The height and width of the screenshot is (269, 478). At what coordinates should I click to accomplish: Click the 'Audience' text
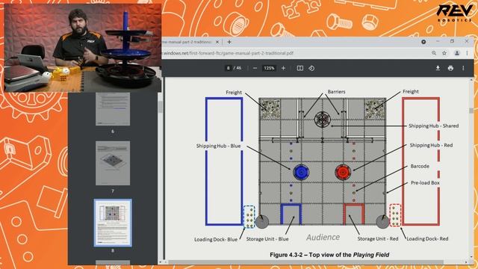(323, 238)
